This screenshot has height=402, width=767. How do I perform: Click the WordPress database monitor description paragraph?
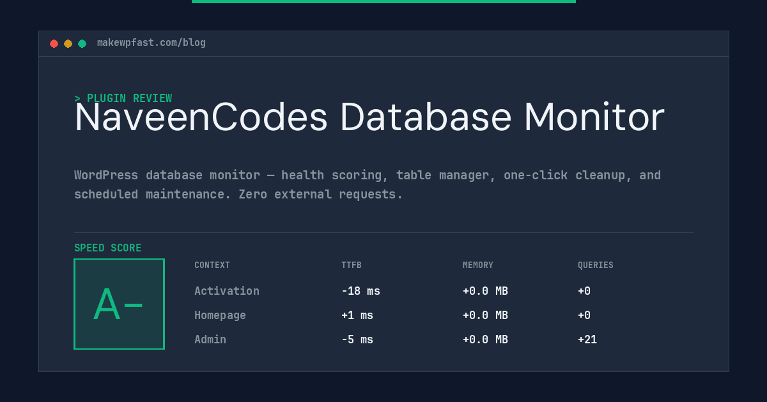pyautogui.click(x=368, y=184)
